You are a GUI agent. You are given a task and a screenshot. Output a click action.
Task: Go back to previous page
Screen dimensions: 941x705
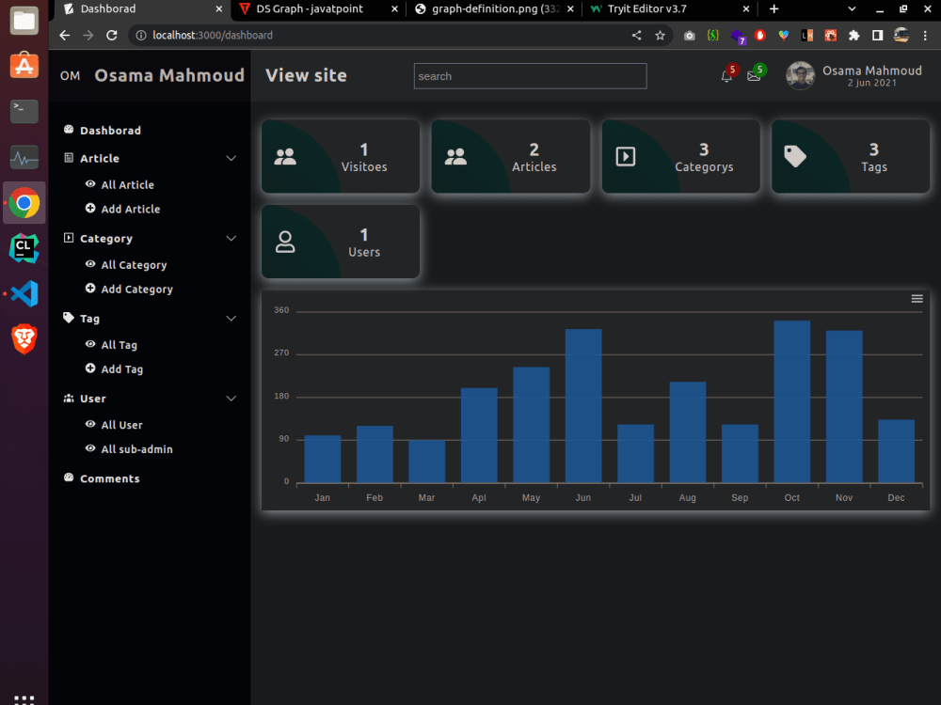[65, 36]
